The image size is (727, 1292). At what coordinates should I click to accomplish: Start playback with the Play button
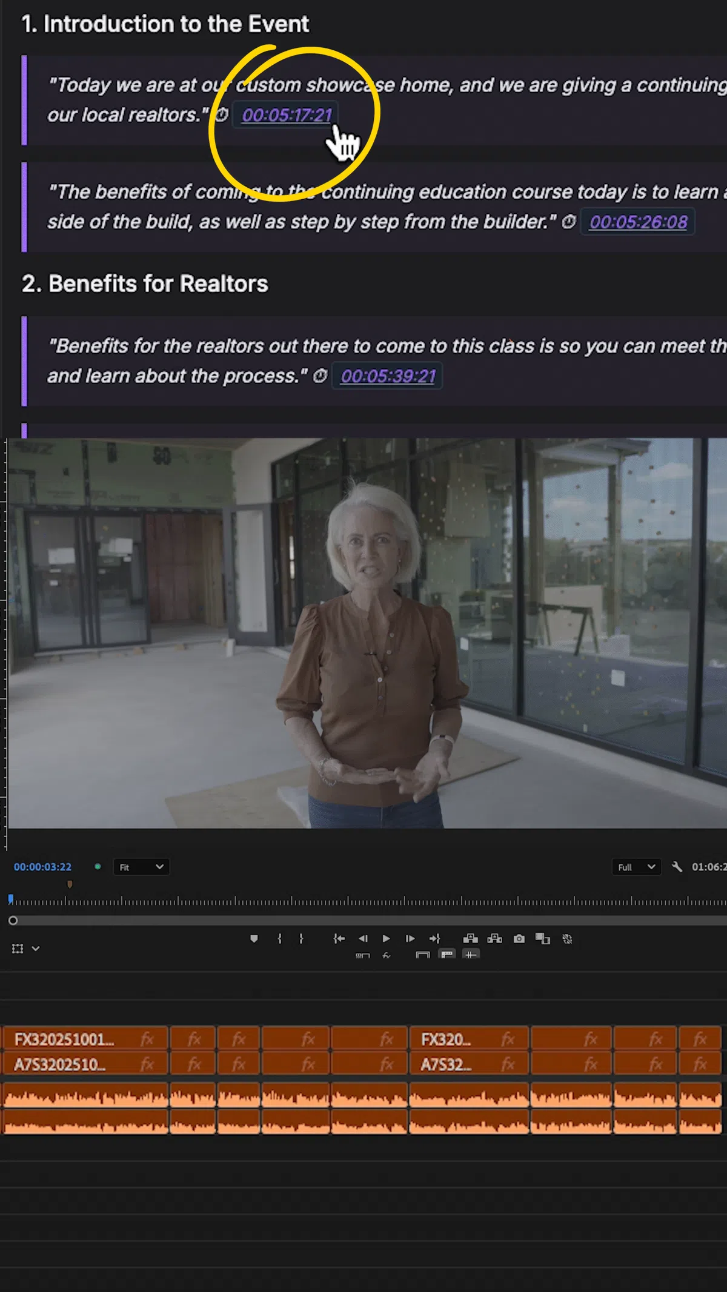[386, 938]
